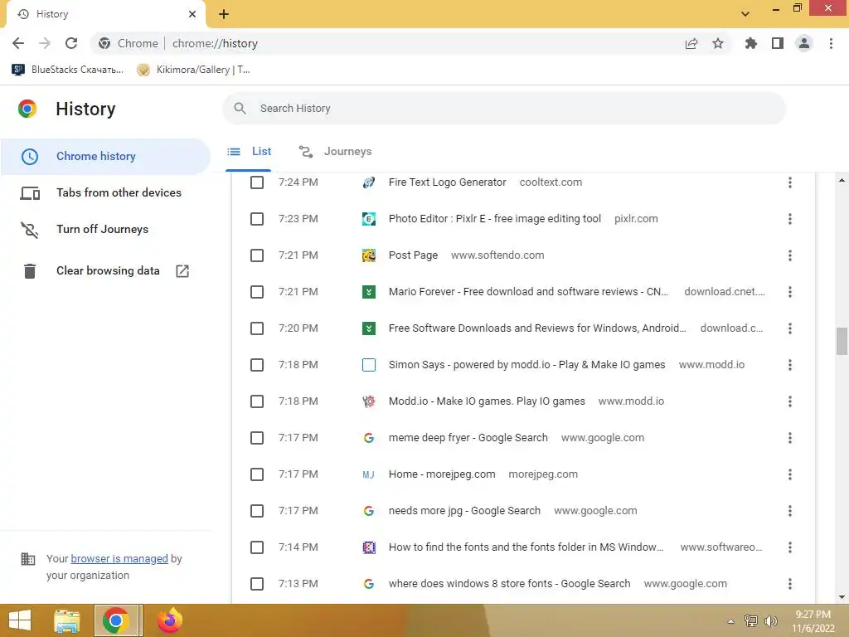Image resolution: width=849 pixels, height=637 pixels.
Task: Check the Modd.io Make IO games entry
Action: pyautogui.click(x=257, y=401)
